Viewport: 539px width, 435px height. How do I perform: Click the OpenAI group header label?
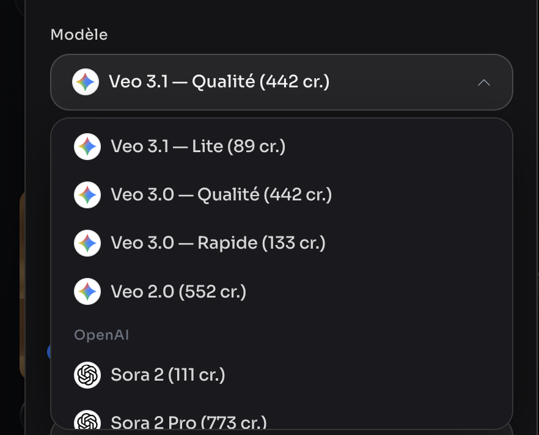101,335
